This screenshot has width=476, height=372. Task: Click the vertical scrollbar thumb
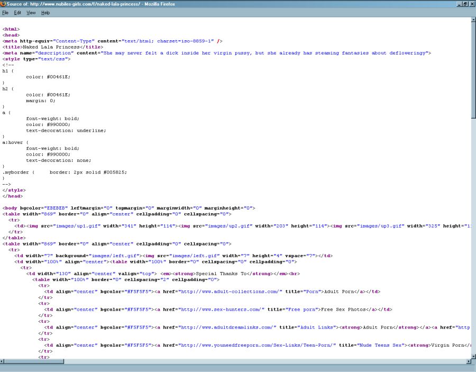click(x=473, y=69)
